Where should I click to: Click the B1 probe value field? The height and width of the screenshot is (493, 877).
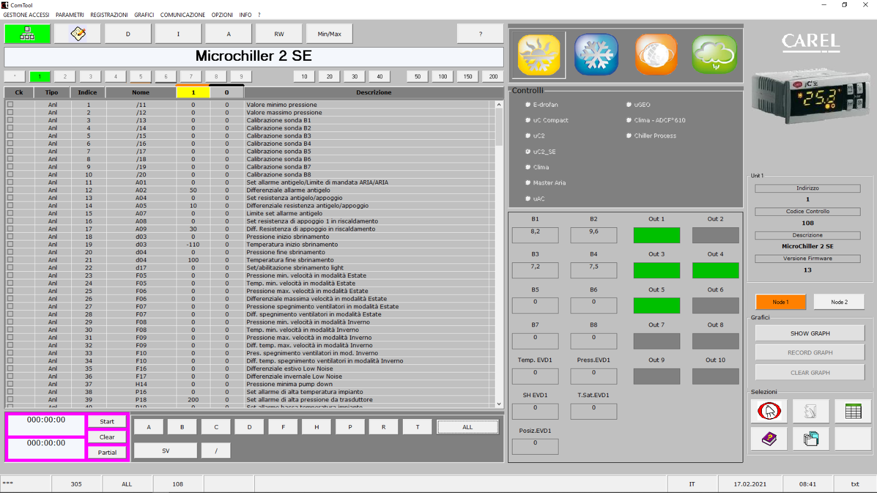point(535,235)
